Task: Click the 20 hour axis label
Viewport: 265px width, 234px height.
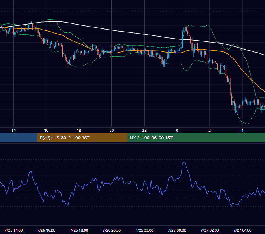Action: pos(111,131)
